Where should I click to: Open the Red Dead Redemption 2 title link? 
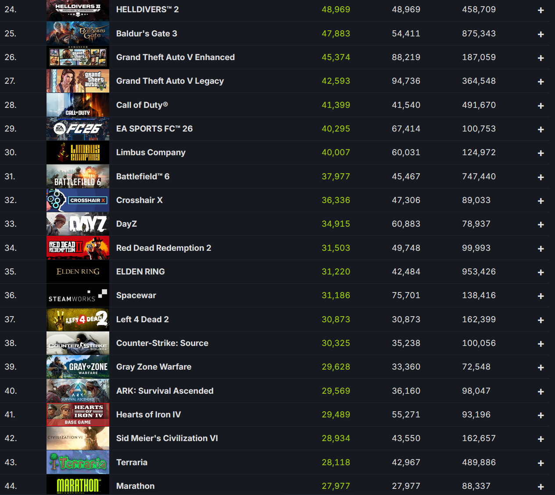point(164,248)
